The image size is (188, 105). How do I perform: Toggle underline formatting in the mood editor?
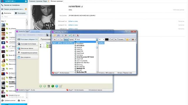point(62,40)
